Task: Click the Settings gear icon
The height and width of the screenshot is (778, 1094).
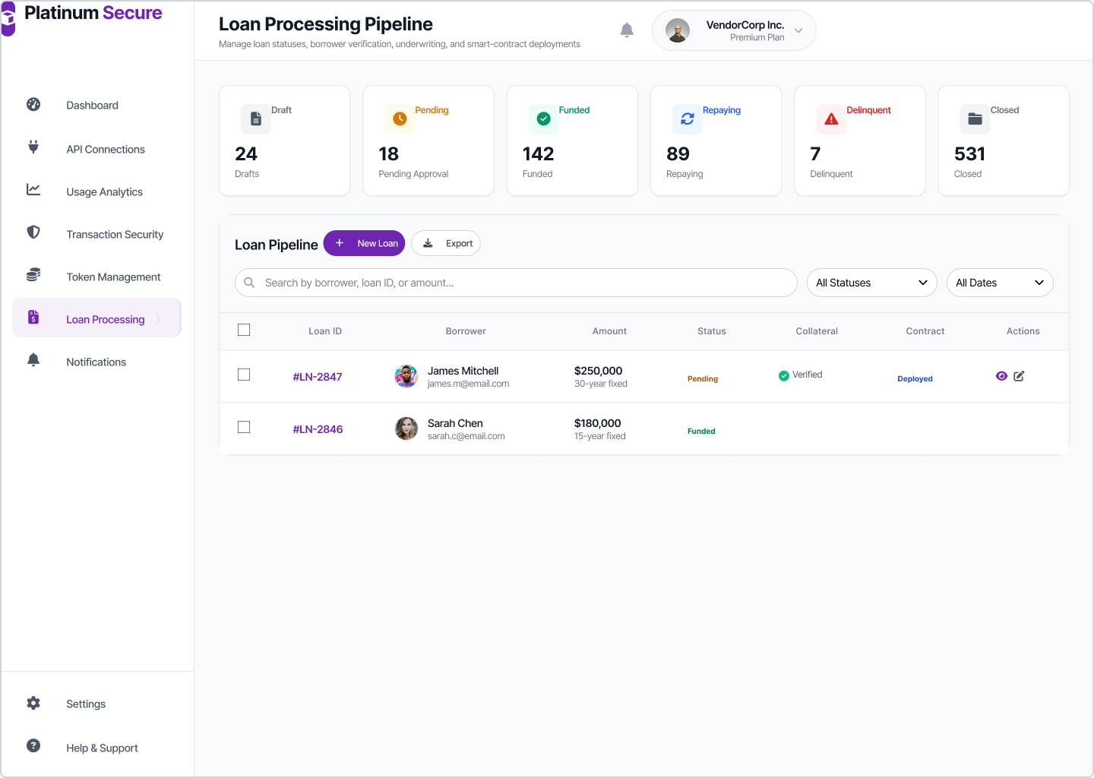Action: click(33, 703)
